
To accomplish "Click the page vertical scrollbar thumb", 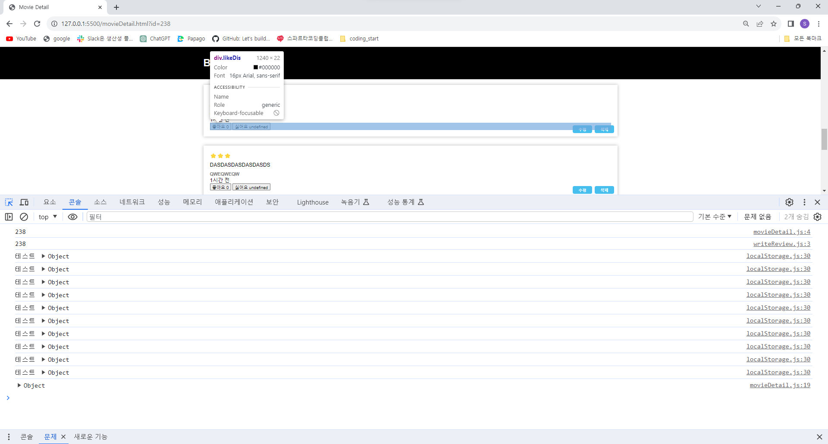I will click(x=824, y=139).
